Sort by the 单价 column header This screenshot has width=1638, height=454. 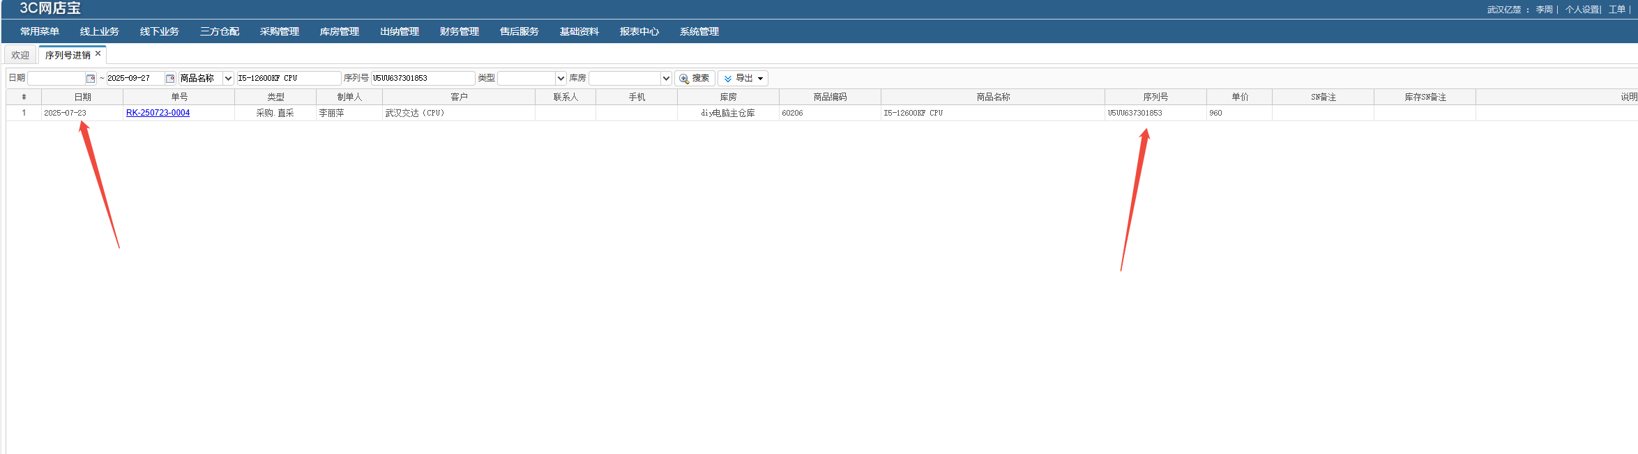[1239, 97]
